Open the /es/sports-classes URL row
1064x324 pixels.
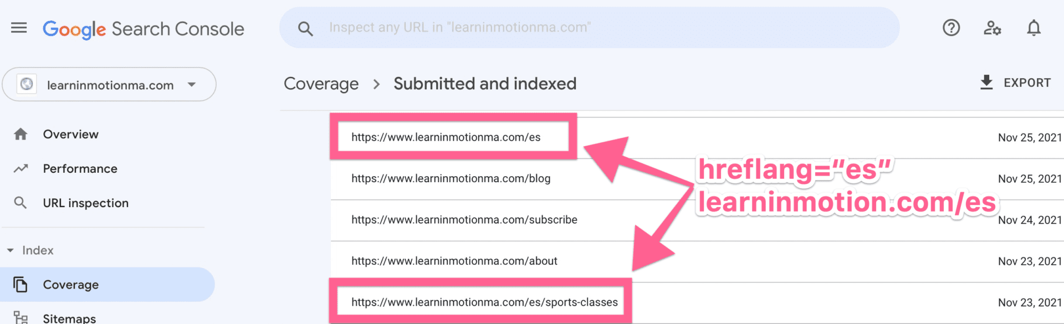[x=697, y=302]
